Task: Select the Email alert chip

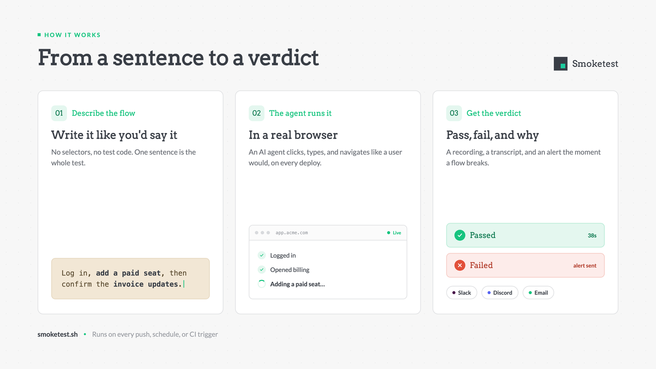Action: pyautogui.click(x=538, y=292)
